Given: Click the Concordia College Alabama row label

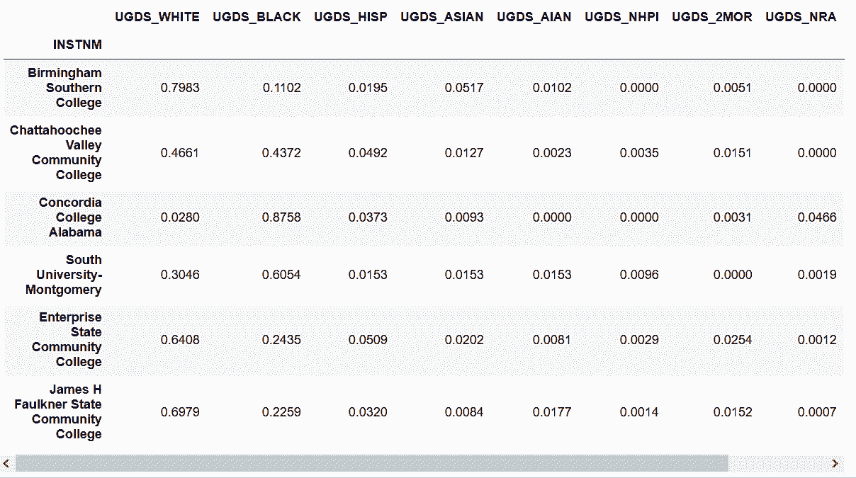Looking at the screenshot, I should [x=70, y=217].
